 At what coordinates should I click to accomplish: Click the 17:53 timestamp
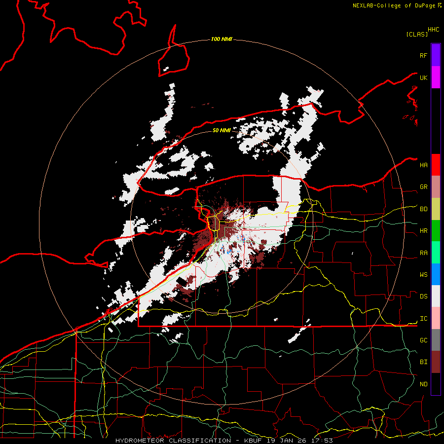323,441
